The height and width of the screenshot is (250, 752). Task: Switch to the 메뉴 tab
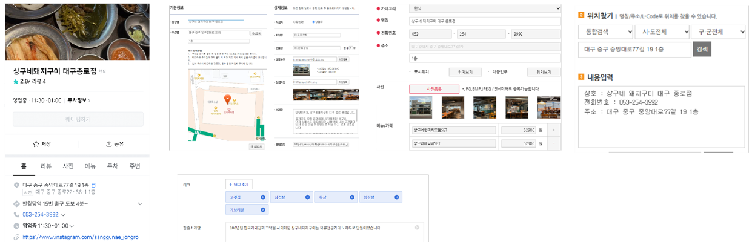(x=90, y=166)
